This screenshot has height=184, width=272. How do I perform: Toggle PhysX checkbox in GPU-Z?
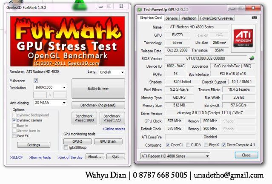pos(206,145)
